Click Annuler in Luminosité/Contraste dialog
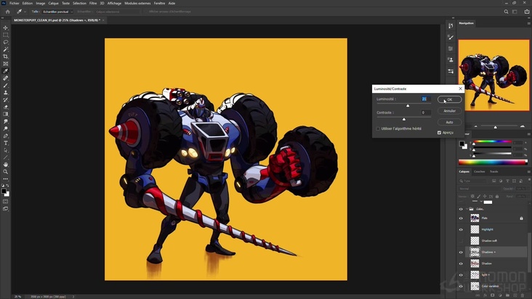 click(x=450, y=111)
